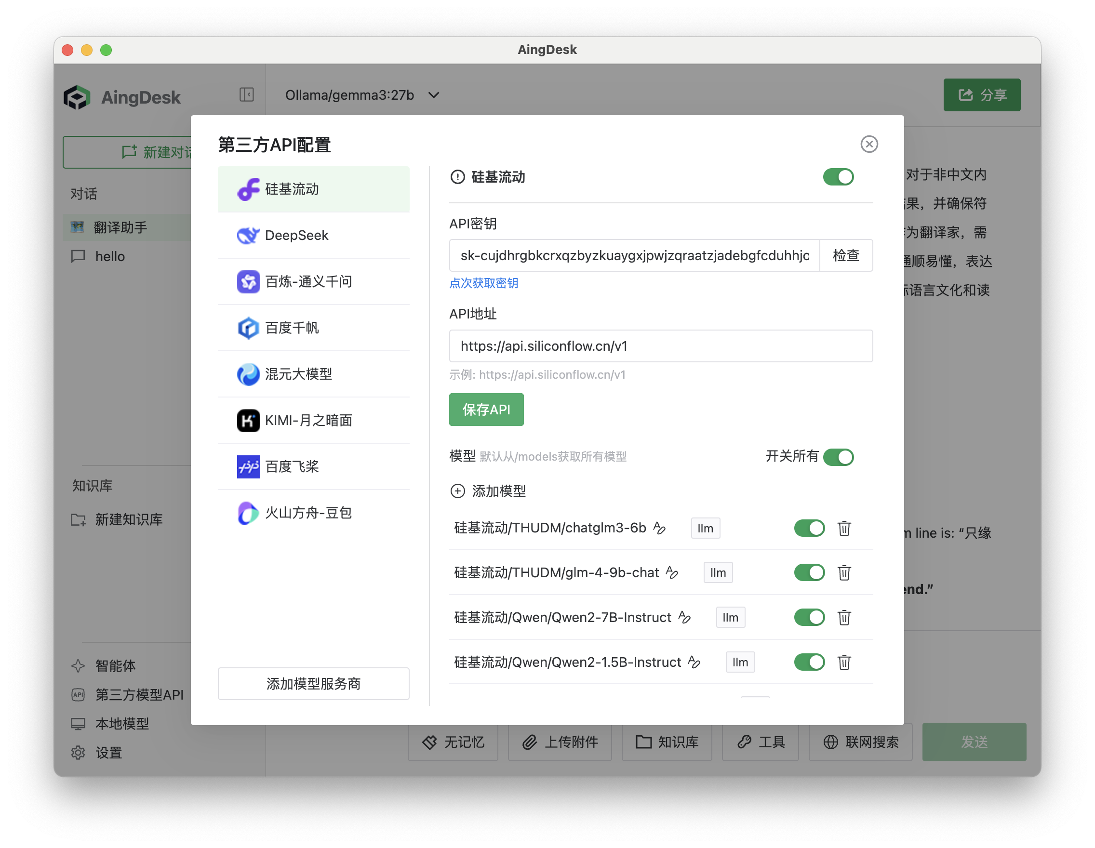Image resolution: width=1095 pixels, height=848 pixels.
Task: Delete the Qwen2-7B-Instruct model
Action: tap(844, 618)
